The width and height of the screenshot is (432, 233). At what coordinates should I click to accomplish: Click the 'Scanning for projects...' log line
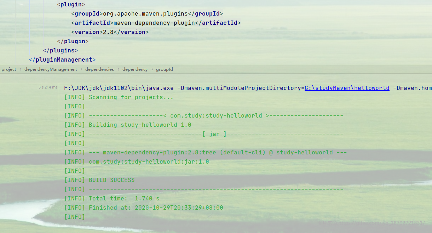coord(119,97)
